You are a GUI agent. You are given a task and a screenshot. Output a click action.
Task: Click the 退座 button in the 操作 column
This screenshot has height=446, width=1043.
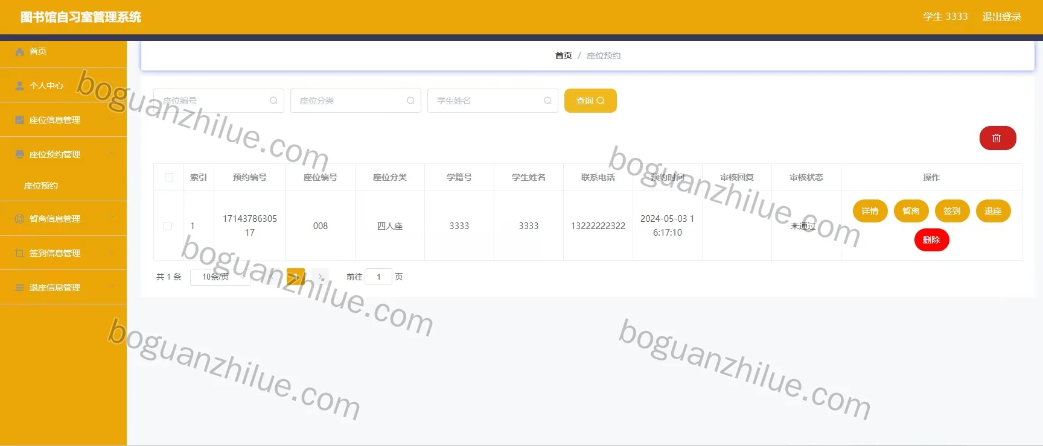(994, 211)
